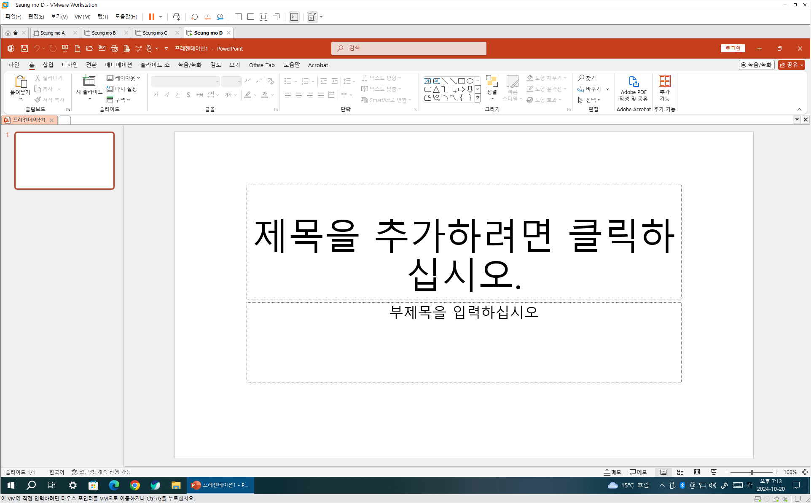811x503 pixels.
Task: Switch to the Seung mo B VM tab
Action: 104,33
